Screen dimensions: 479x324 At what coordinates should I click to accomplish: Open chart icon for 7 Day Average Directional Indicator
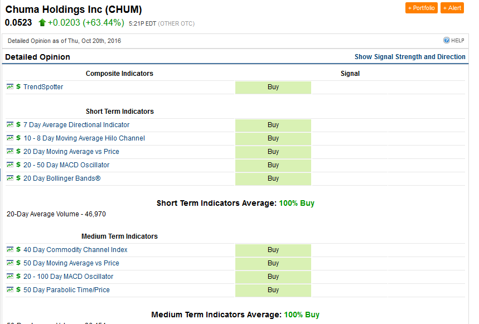[x=10, y=125]
